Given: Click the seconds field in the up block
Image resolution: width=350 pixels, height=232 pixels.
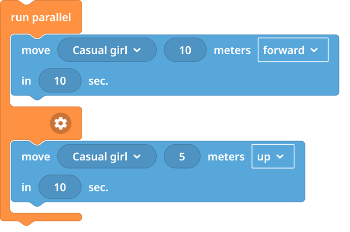Looking at the screenshot, I should [x=60, y=187].
